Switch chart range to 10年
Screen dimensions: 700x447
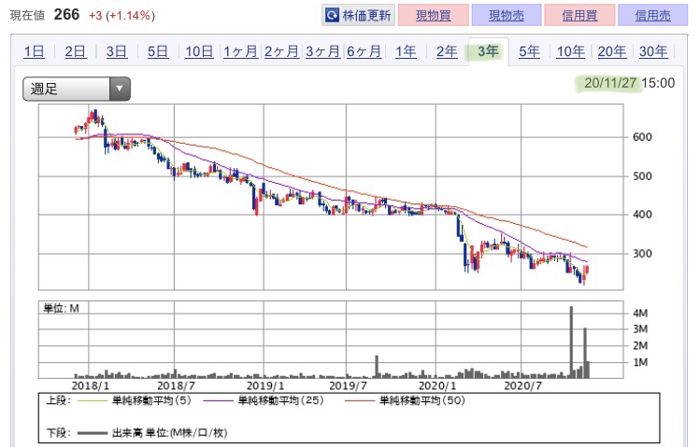(x=570, y=51)
